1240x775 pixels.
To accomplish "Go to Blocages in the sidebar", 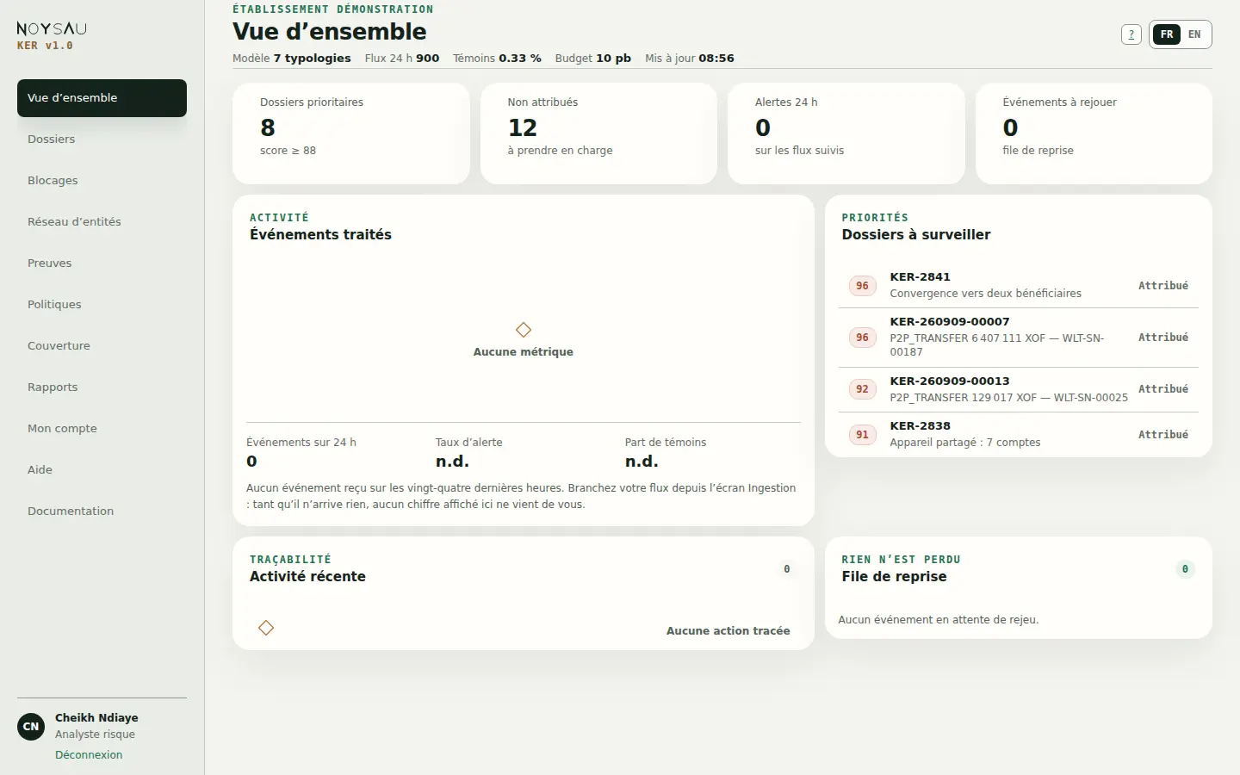I will (102, 181).
